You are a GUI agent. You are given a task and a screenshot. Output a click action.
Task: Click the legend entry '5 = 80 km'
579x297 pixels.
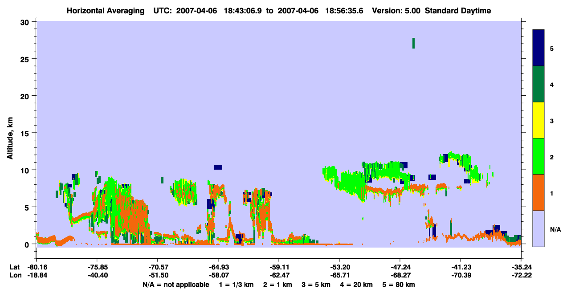(x=399, y=285)
